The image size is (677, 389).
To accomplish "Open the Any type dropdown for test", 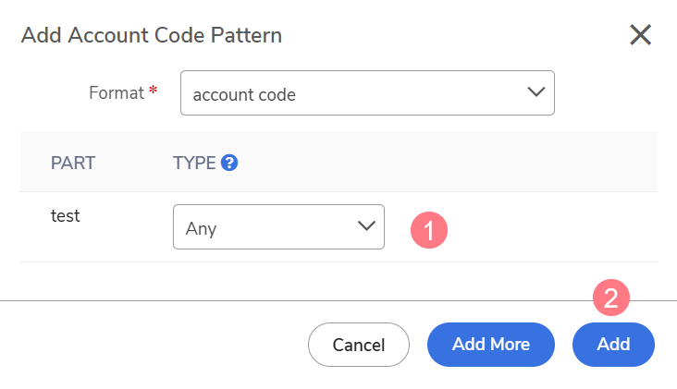I will (278, 227).
